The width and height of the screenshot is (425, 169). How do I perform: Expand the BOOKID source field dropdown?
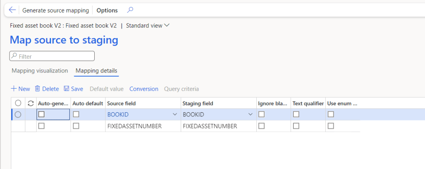pyautogui.click(x=175, y=115)
